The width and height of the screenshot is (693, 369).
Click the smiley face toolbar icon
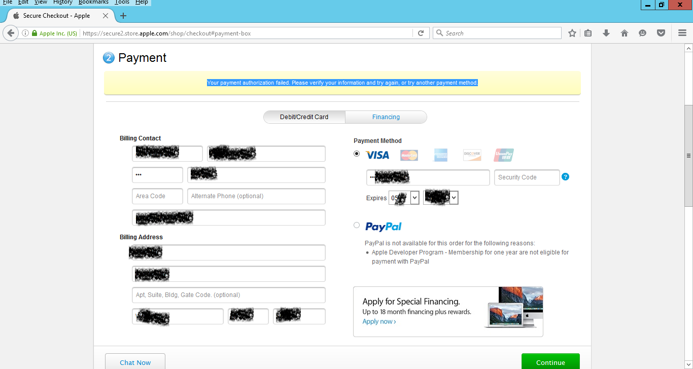[x=643, y=33]
